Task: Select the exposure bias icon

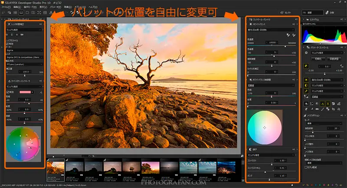Action: 306,66
